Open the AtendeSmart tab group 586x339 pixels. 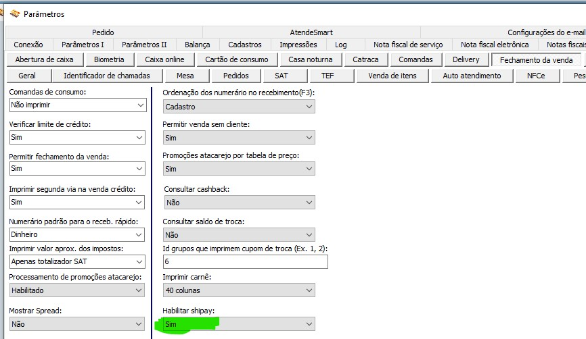[x=311, y=32]
